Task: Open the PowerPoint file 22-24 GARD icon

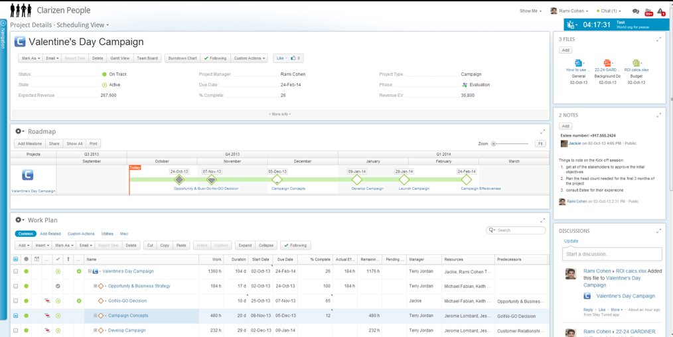Action: [607, 63]
